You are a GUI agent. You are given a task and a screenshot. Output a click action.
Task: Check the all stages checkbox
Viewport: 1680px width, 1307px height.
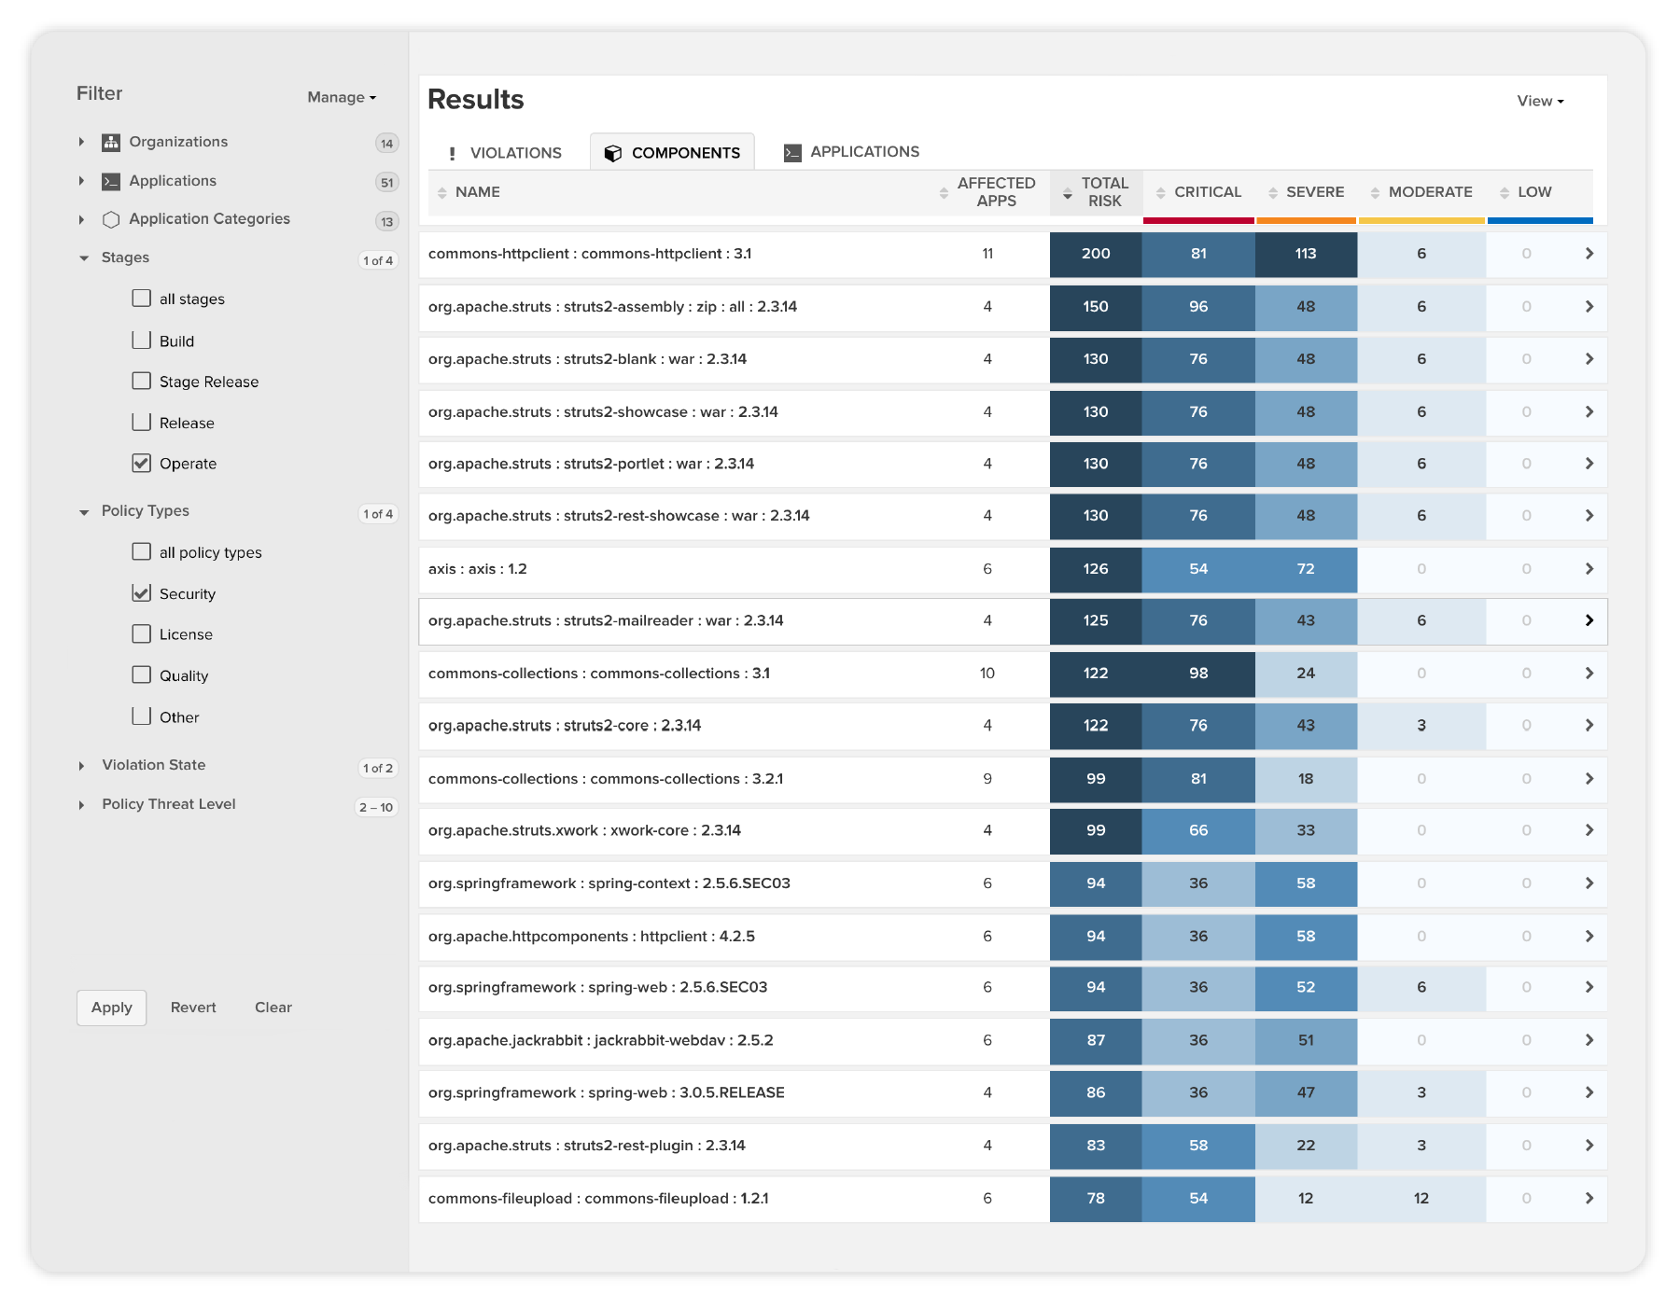[x=142, y=299]
